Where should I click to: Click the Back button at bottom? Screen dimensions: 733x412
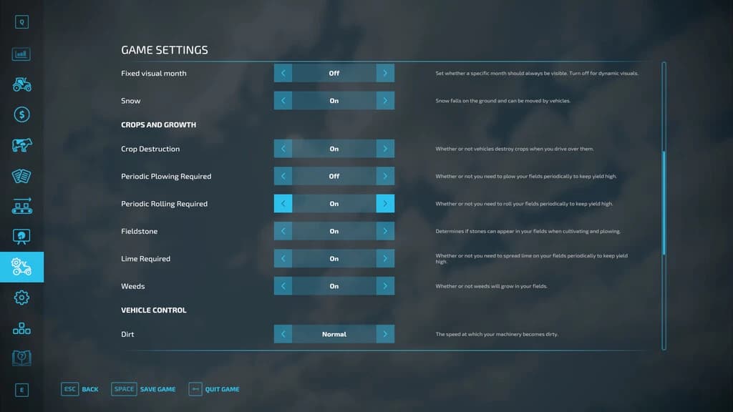(80, 389)
